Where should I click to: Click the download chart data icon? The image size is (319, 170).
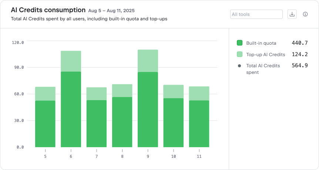292,14
